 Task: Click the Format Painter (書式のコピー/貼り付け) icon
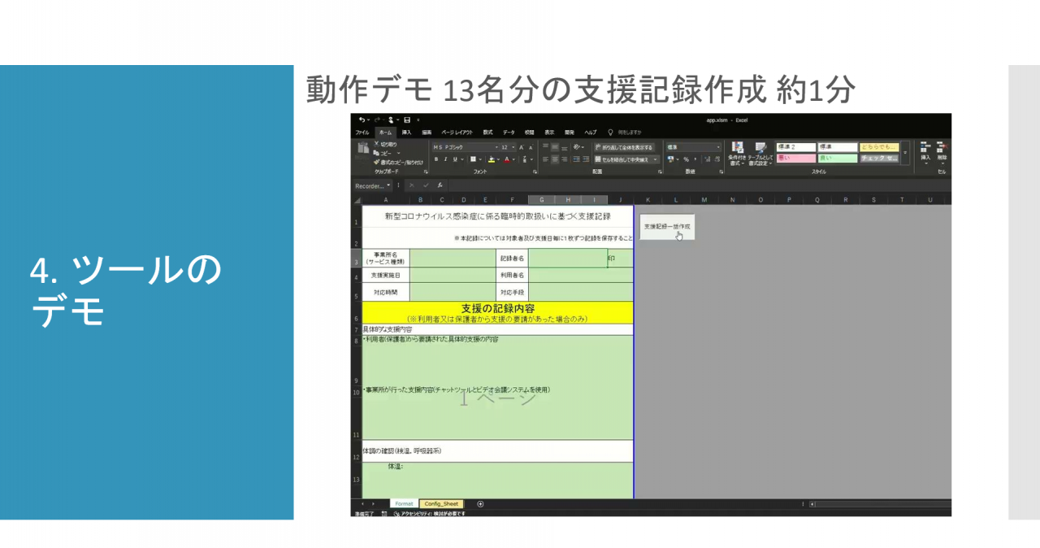pos(375,162)
